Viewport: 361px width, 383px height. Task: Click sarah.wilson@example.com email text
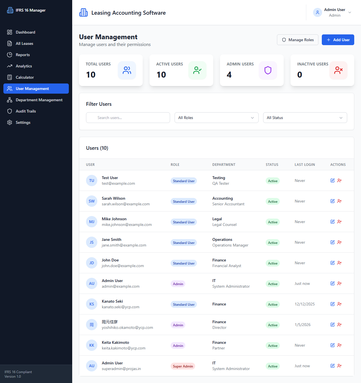[126, 204]
